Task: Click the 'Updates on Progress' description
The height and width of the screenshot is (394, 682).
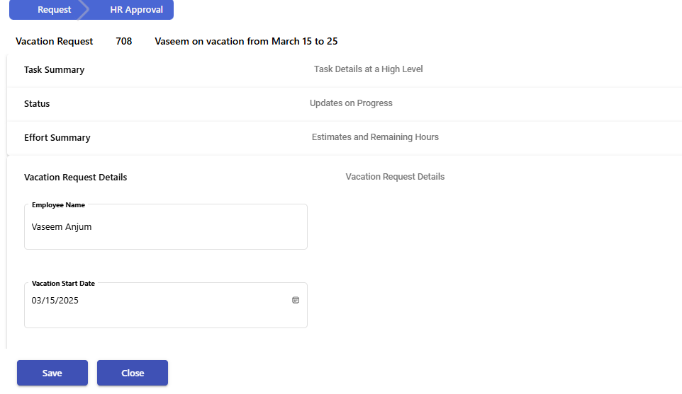Action: (351, 103)
